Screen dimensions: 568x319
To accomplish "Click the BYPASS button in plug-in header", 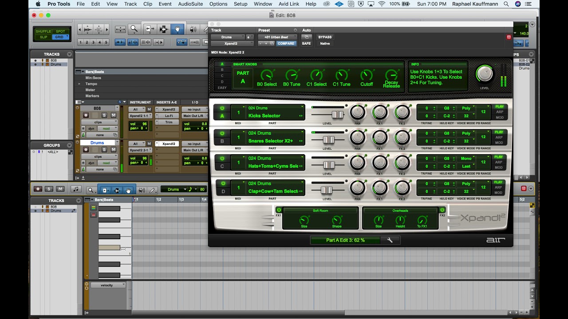I will point(325,37).
